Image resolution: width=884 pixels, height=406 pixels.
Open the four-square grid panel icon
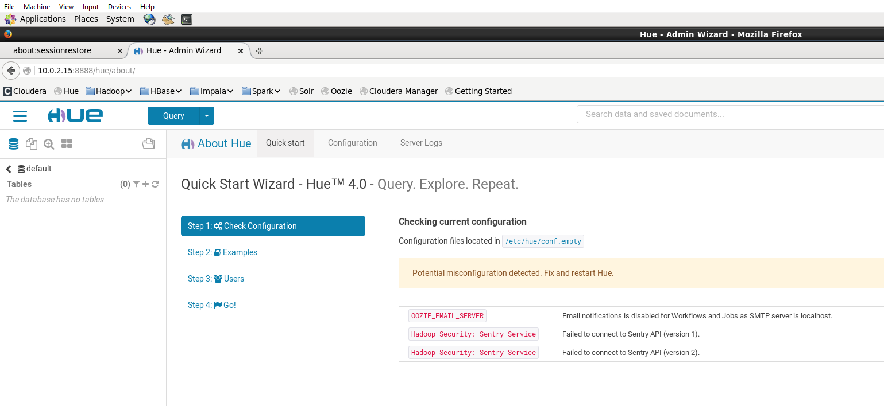click(67, 144)
